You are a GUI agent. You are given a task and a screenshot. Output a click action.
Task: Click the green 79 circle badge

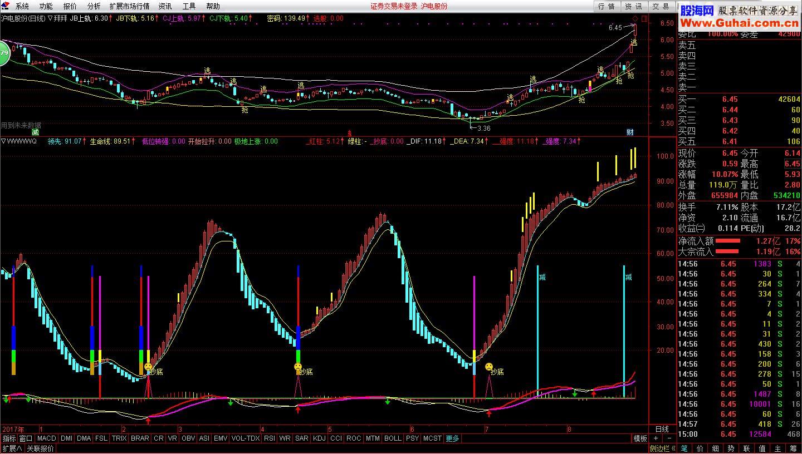click(4, 53)
